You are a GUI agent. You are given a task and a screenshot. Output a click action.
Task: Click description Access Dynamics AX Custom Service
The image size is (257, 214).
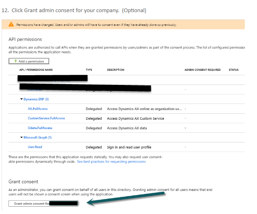coord(135,118)
